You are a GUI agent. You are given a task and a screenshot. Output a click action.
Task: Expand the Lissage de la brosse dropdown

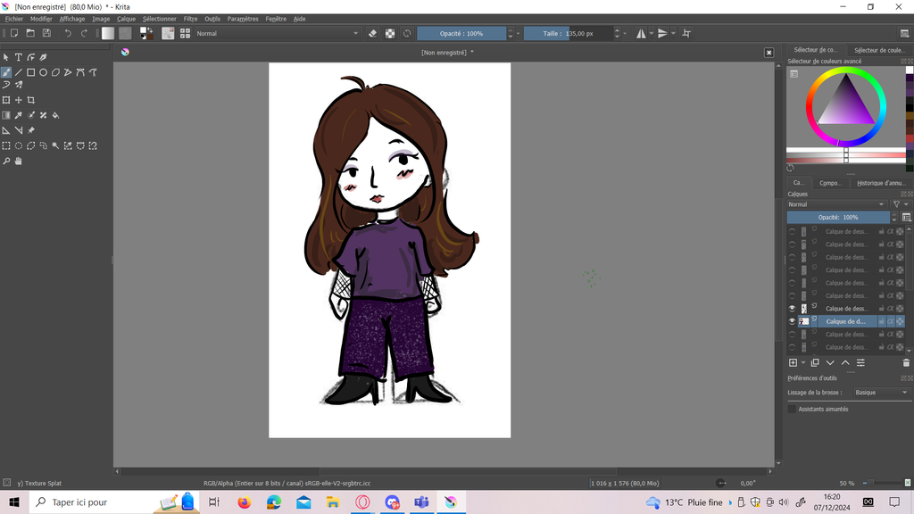tap(880, 393)
